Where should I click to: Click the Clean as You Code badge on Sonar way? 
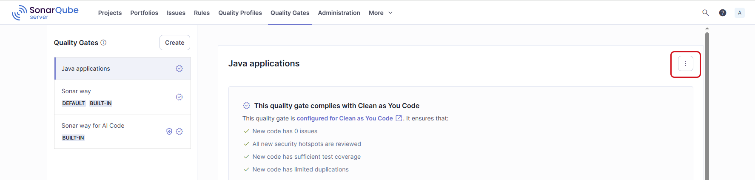[179, 97]
